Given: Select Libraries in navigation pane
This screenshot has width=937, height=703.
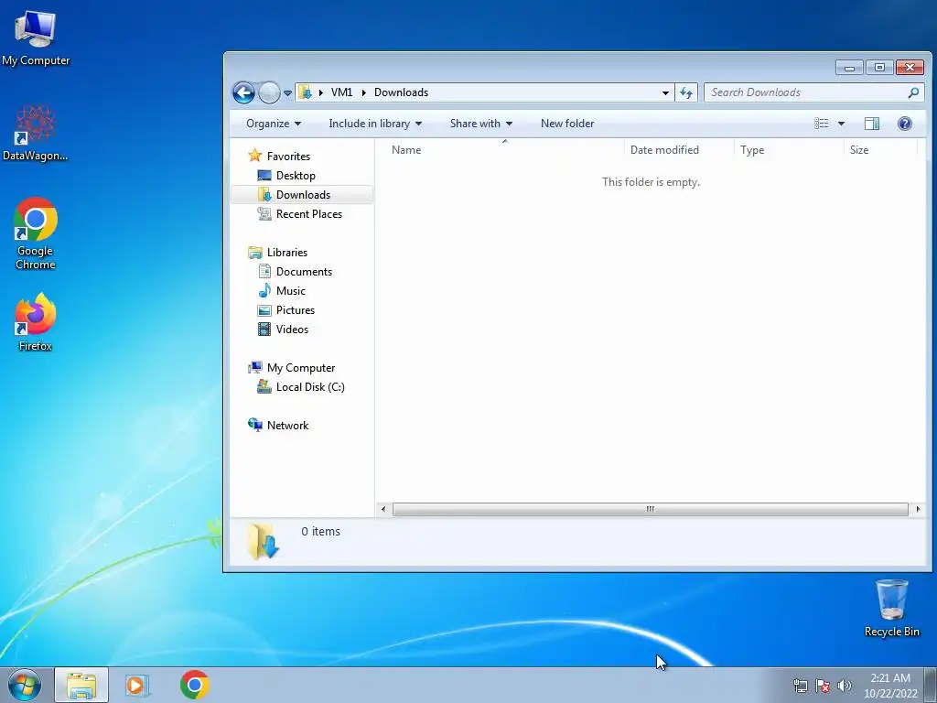Looking at the screenshot, I should tap(286, 253).
